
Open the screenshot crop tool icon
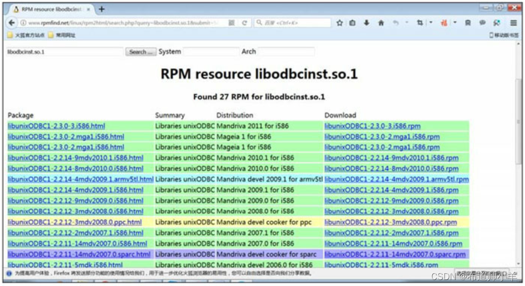(420, 23)
